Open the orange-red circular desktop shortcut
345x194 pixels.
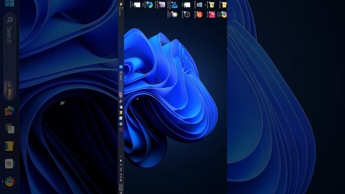coord(199,15)
